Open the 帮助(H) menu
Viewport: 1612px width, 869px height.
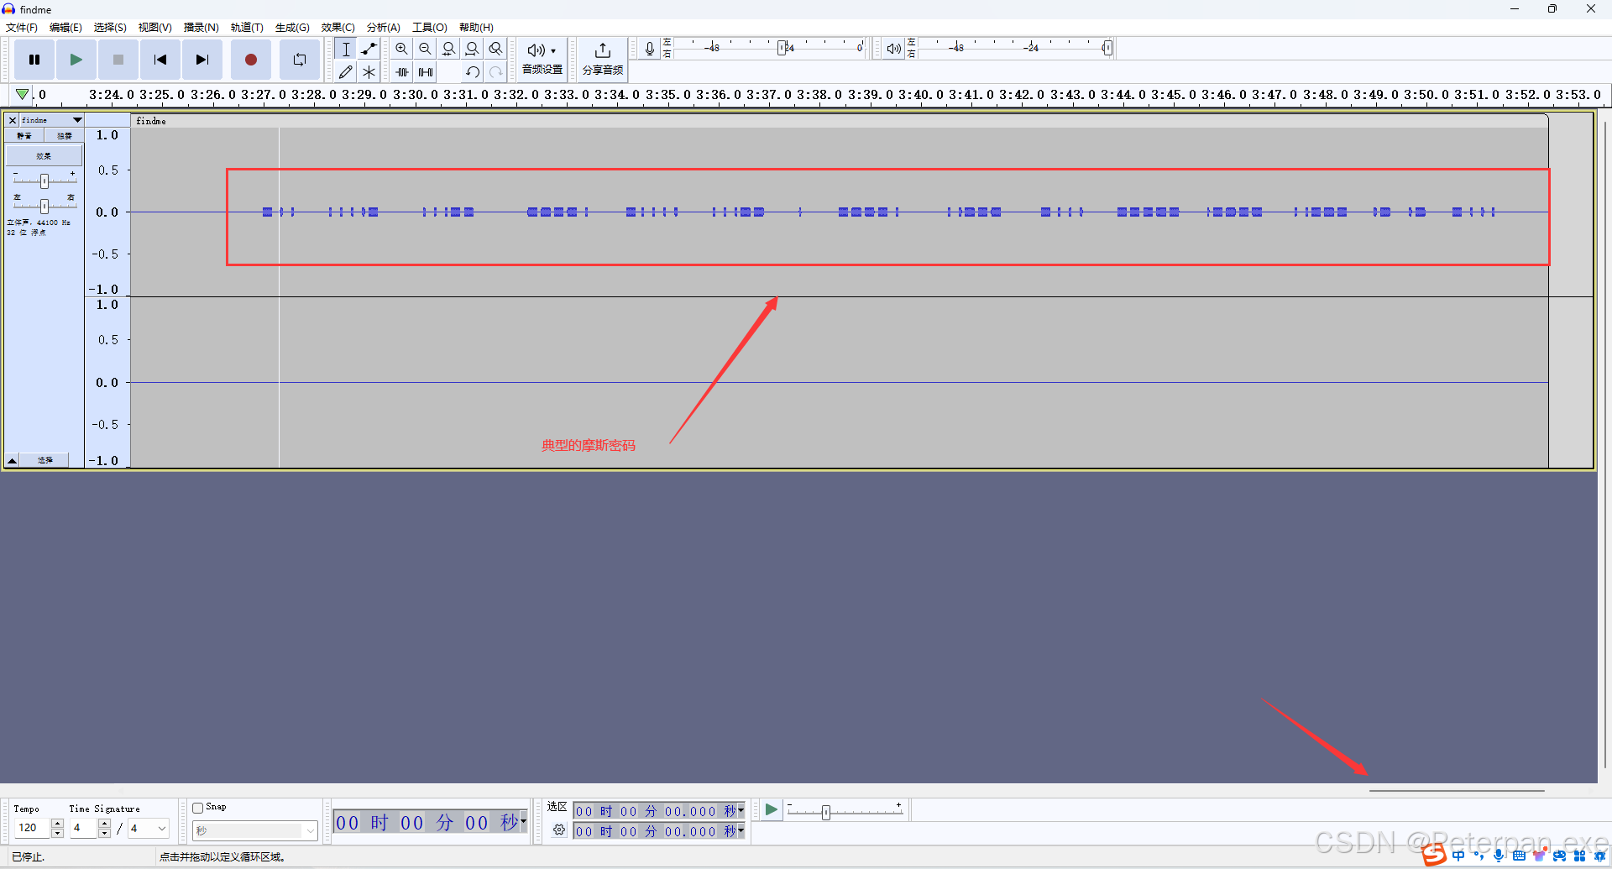[x=476, y=28]
